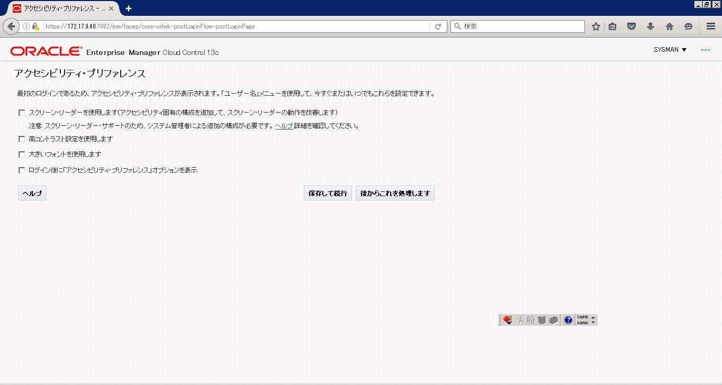
Task: Enable high contrast setting checkbox
Action: [x=22, y=139]
